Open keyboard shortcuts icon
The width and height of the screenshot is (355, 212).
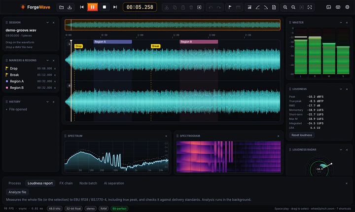338,7
